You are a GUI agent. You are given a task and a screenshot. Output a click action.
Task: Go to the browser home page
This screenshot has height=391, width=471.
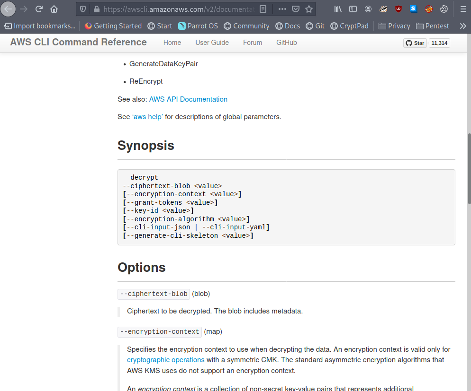coord(54,9)
